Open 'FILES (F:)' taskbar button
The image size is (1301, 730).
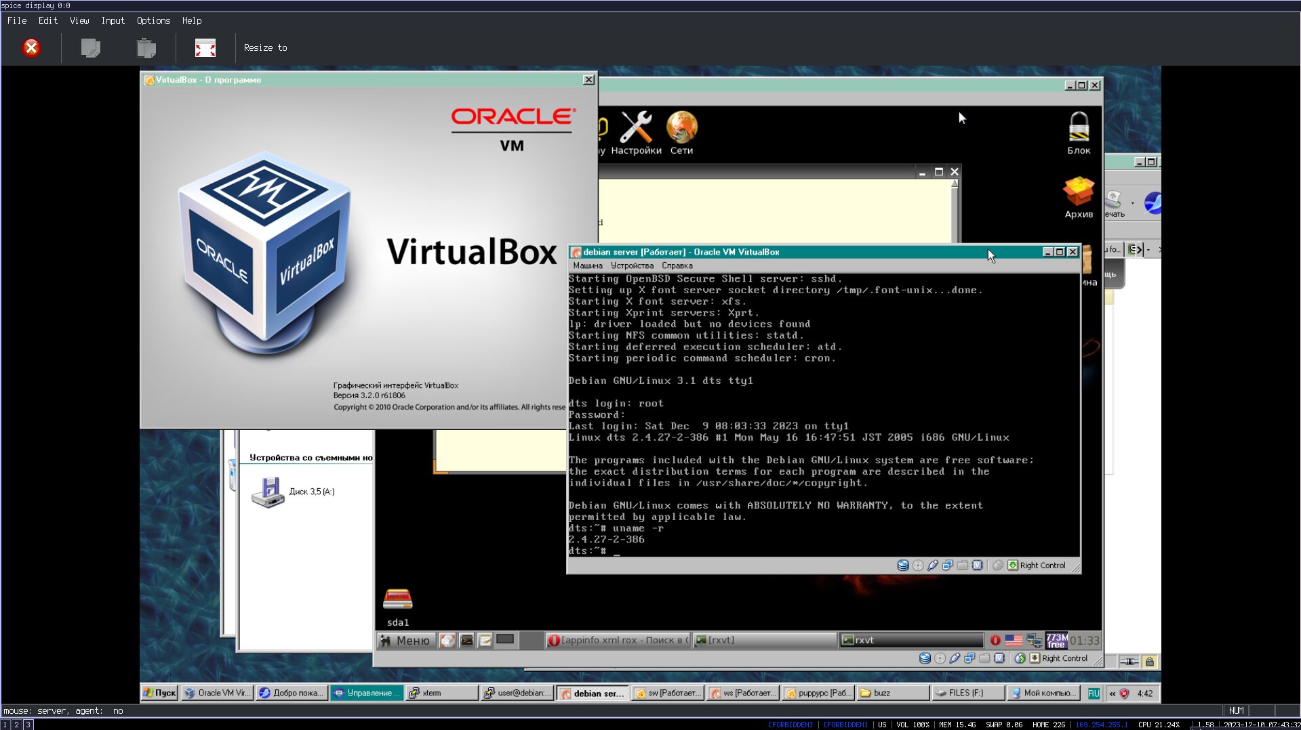(968, 693)
